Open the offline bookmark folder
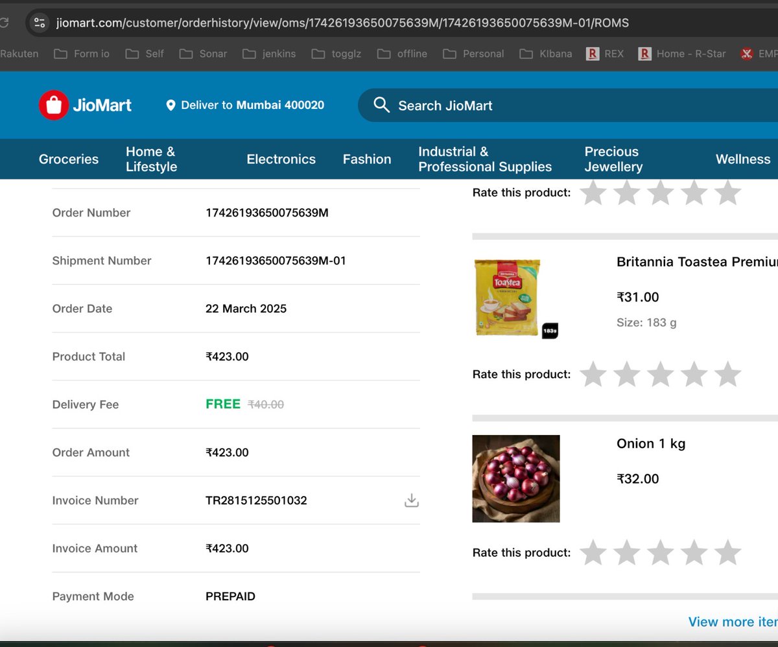Viewport: 778px width, 647px height. [x=402, y=54]
